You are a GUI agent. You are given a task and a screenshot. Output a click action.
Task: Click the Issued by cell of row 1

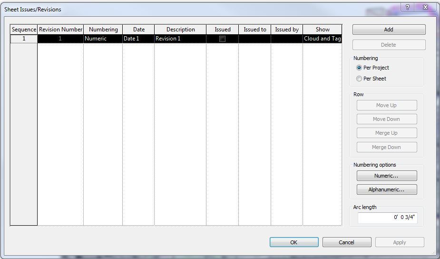tap(287, 39)
